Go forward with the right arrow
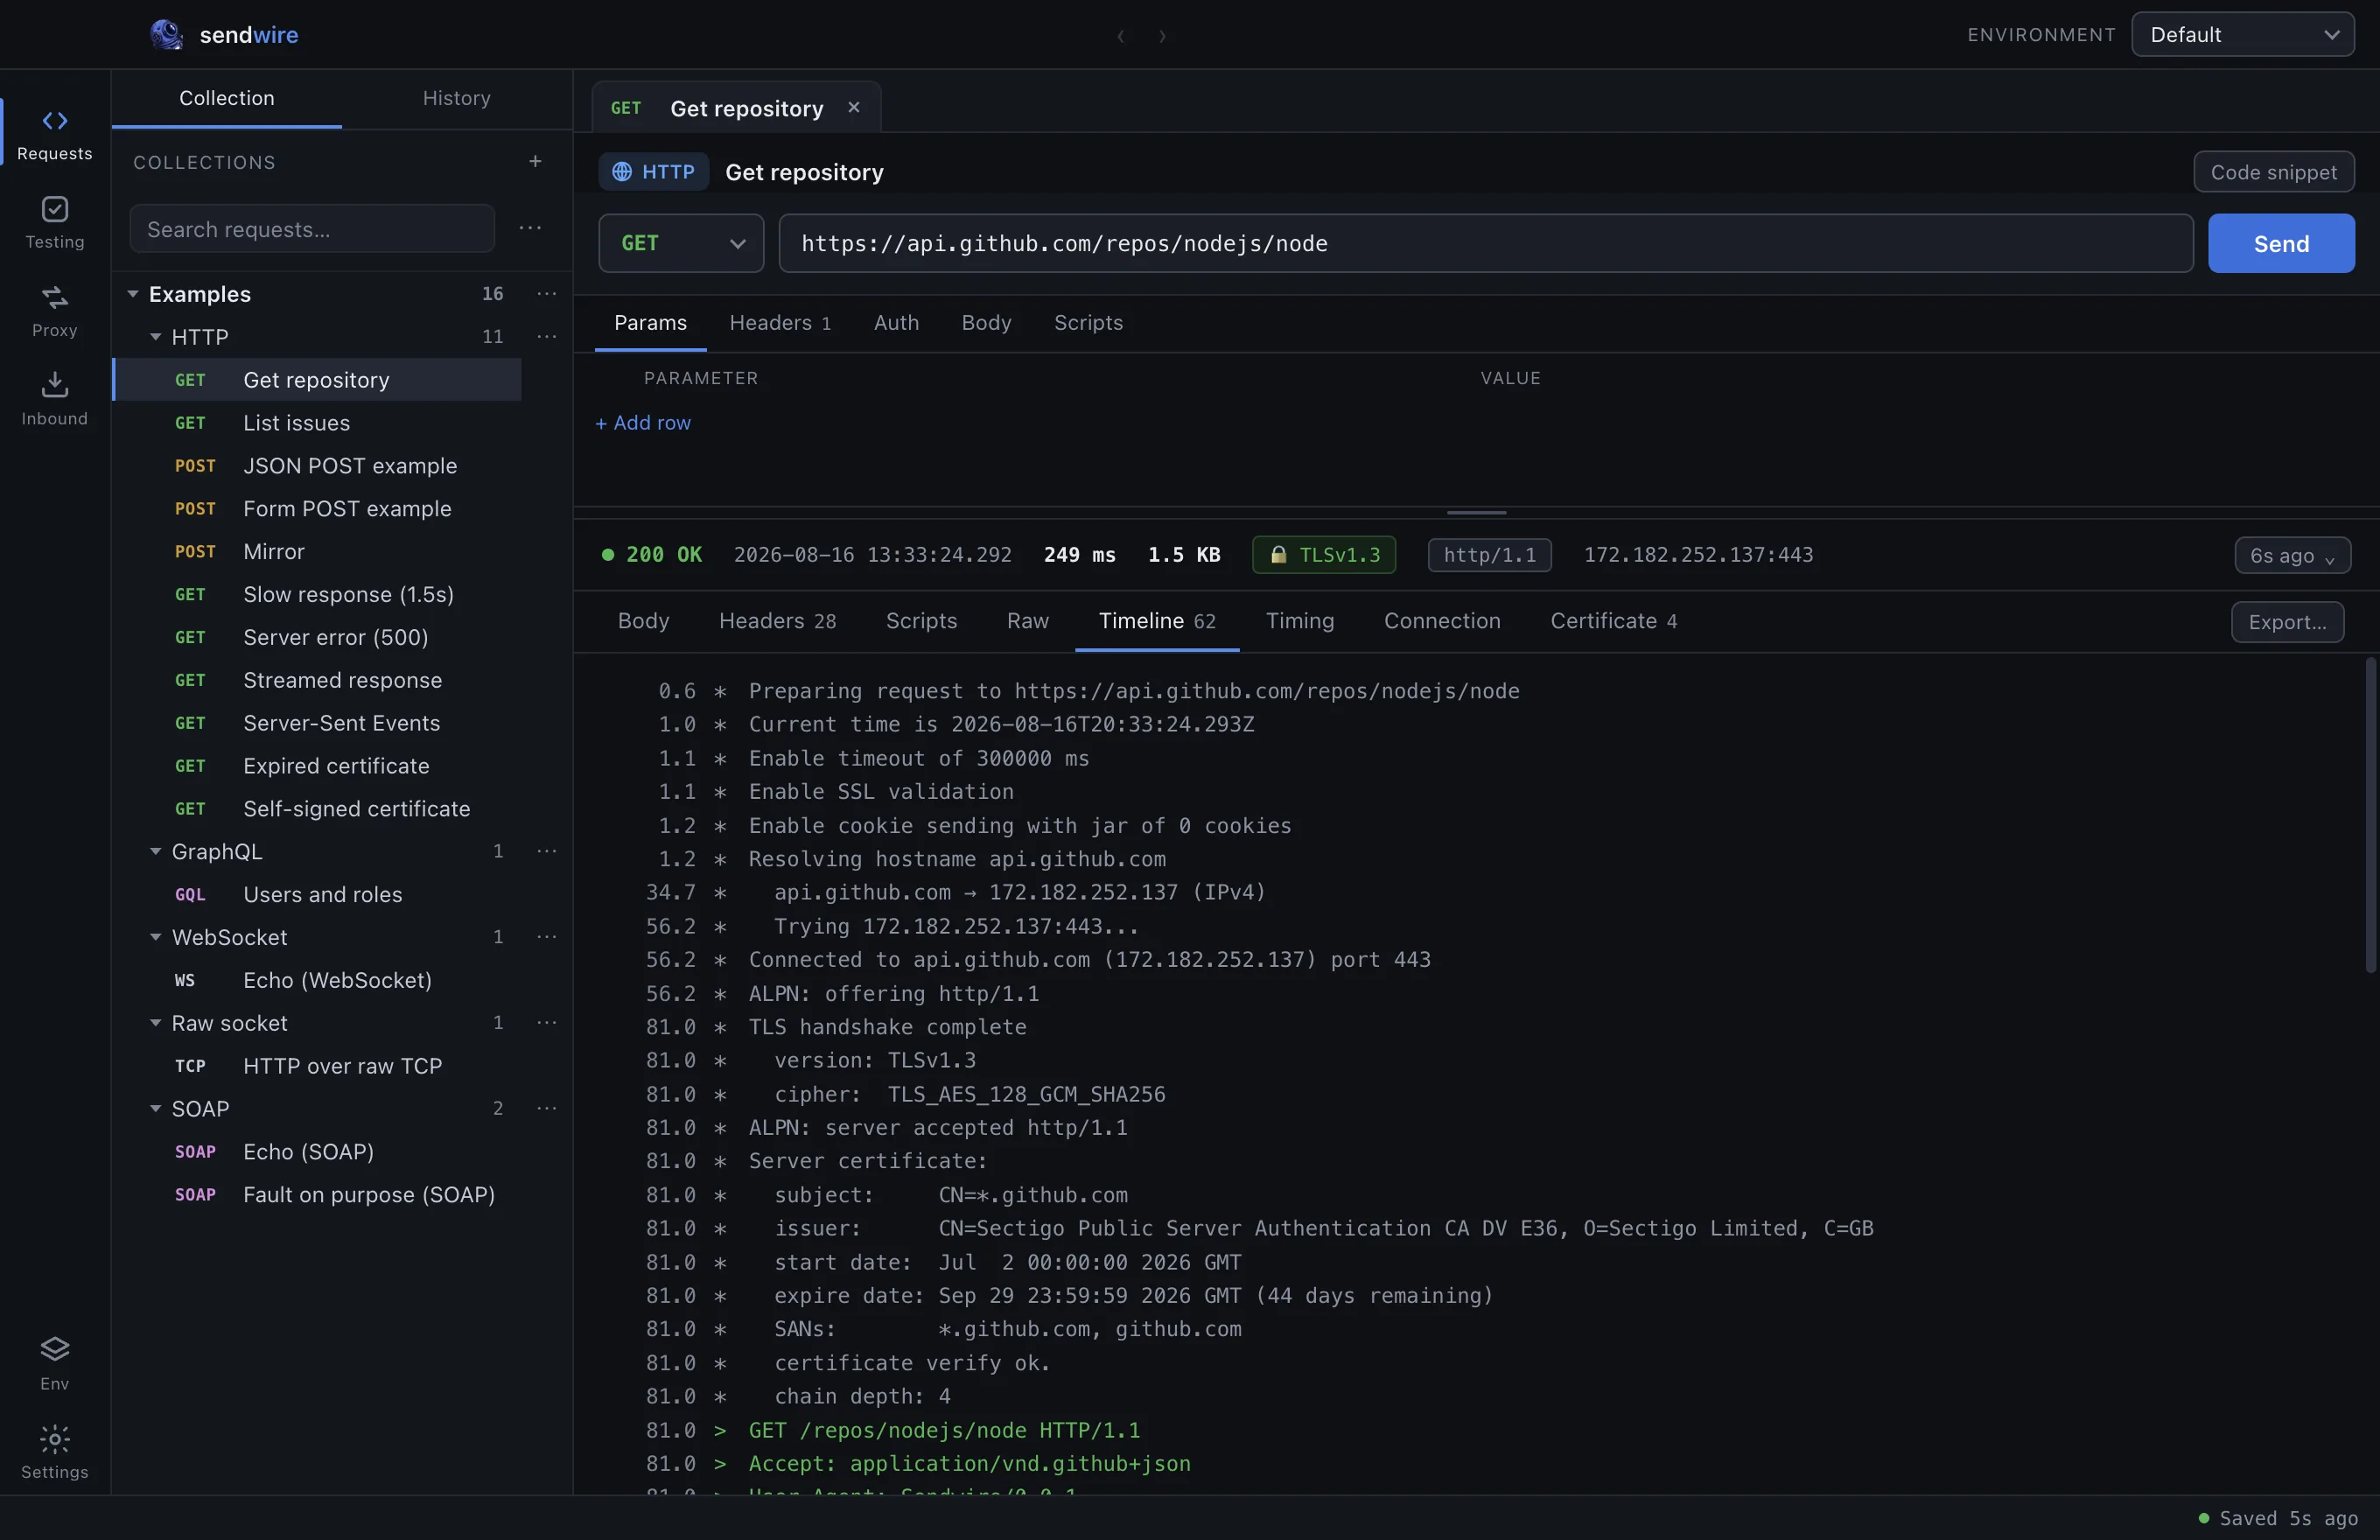2380x1540 pixels. (x=1162, y=36)
